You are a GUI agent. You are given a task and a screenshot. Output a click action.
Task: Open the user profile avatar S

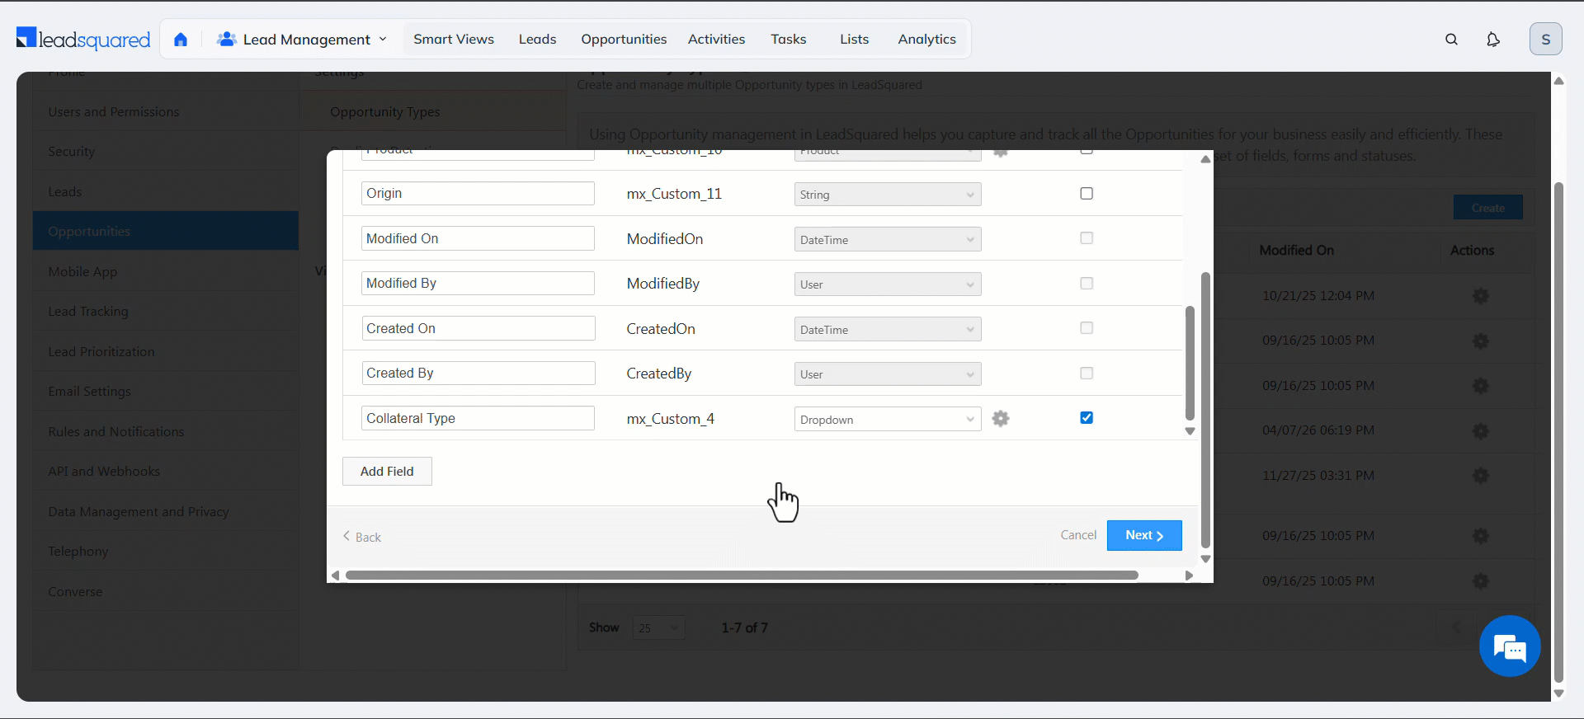point(1545,40)
